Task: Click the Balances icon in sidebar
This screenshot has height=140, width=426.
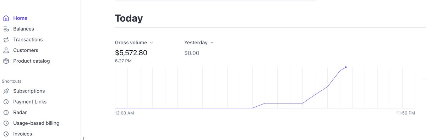Action: [6, 29]
